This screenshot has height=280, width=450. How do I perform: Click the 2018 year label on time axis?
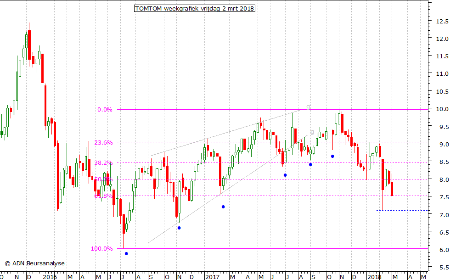374,277
